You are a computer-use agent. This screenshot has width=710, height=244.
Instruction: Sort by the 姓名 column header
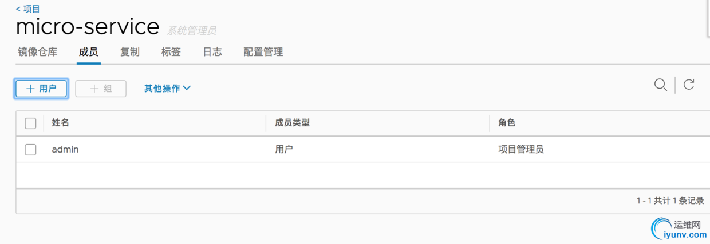coord(61,123)
